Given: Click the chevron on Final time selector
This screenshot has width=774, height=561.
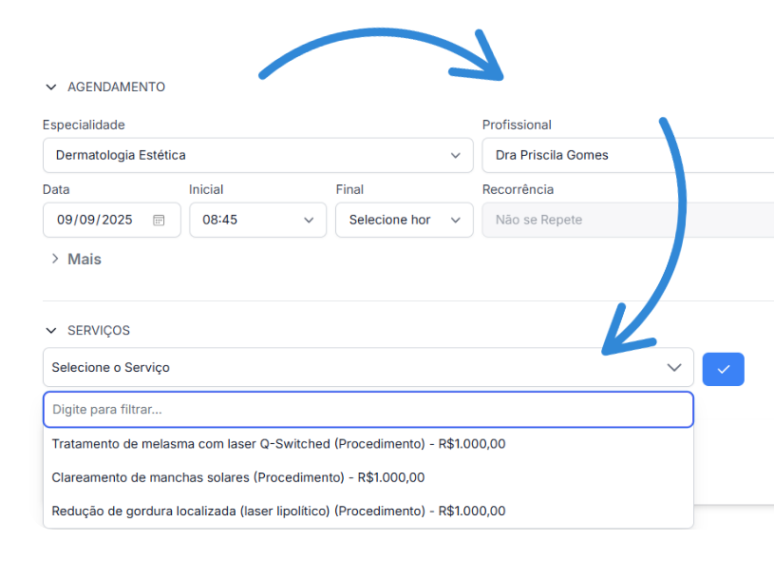Looking at the screenshot, I should (455, 220).
